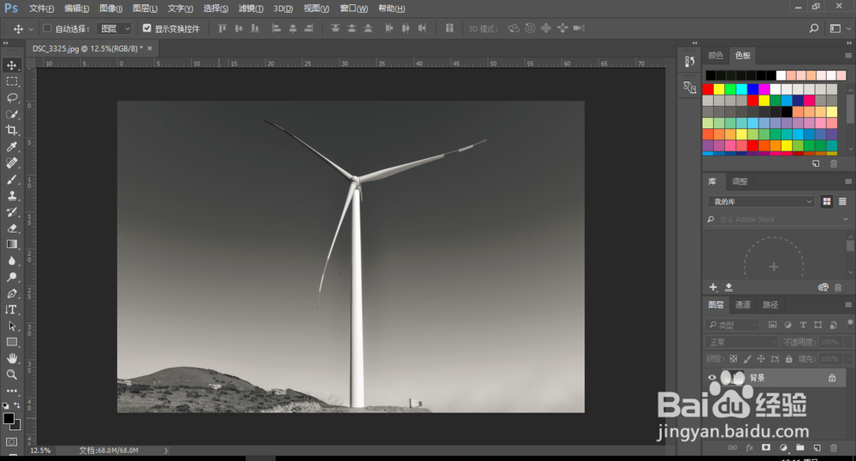Screen dimensions: 856x461
Task: Click the 背景 layer thumbnail
Action: [x=732, y=377]
